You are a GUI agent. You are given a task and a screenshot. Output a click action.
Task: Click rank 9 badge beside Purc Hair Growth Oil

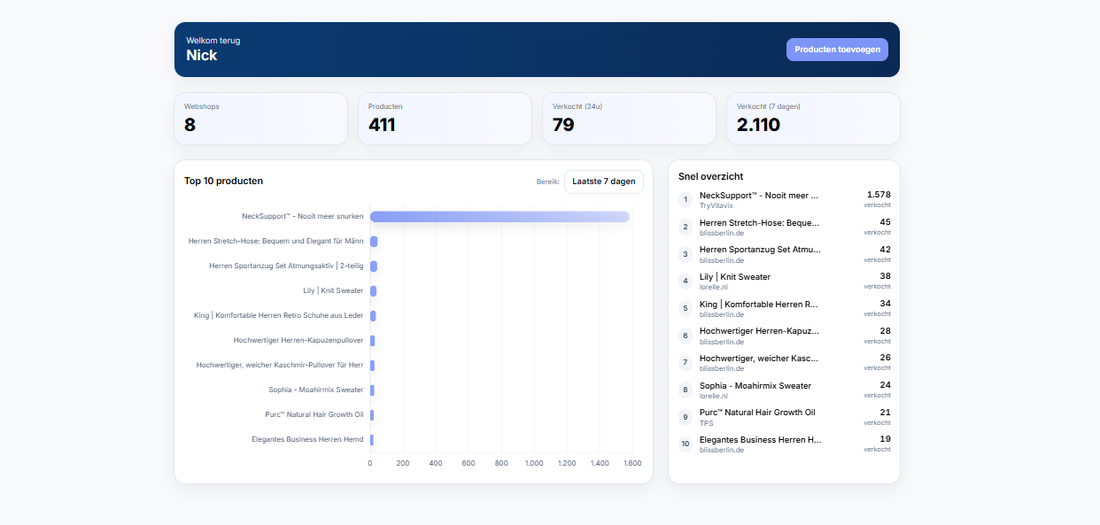686,417
